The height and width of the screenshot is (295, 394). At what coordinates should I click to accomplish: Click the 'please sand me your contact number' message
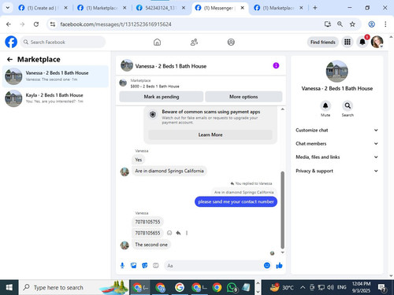click(x=236, y=201)
